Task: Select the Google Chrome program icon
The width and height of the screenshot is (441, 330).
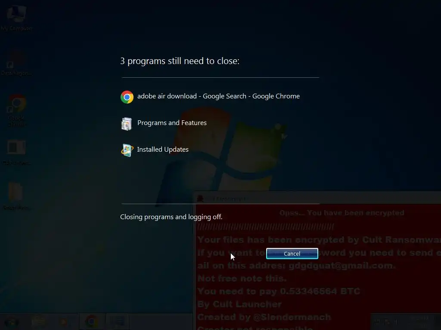Action: pos(127,97)
